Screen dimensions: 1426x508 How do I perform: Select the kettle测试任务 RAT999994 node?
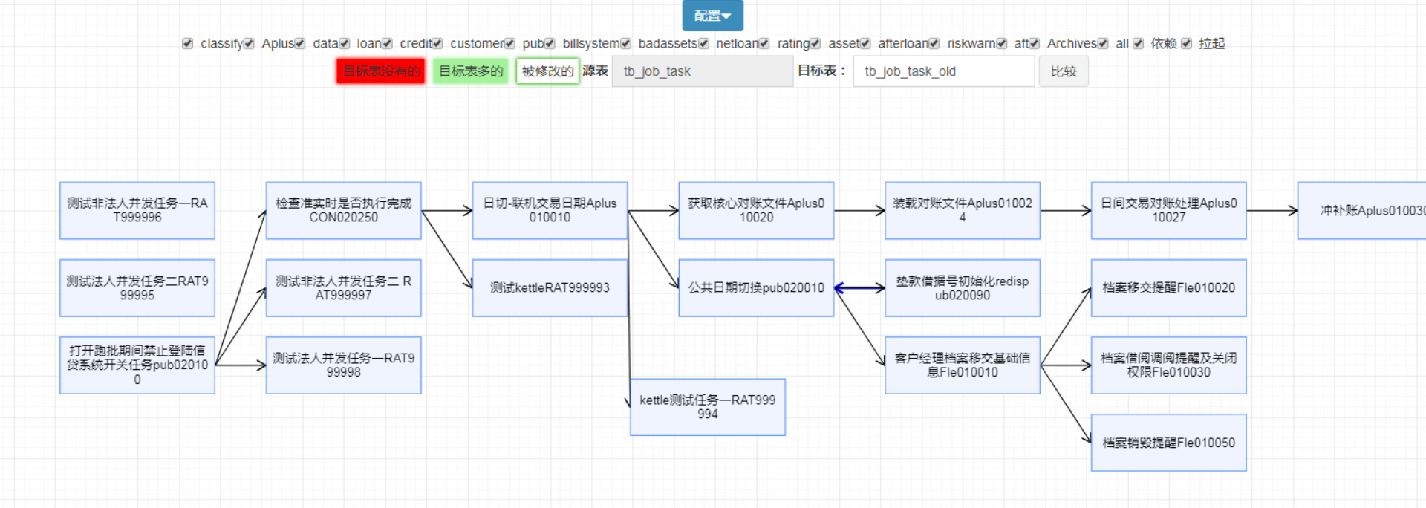(x=707, y=407)
